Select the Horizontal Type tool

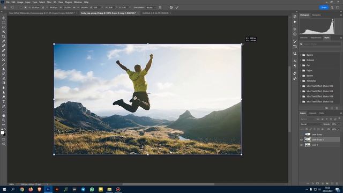[x=4, y=101]
